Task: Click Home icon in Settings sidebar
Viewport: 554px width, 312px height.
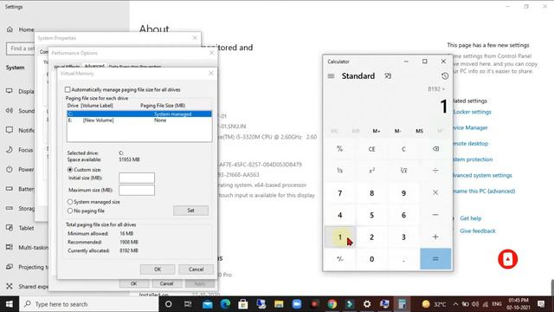Action: [10, 29]
